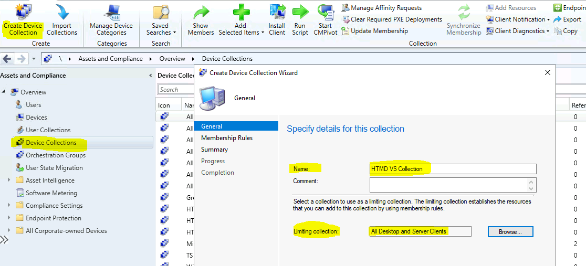
Task: Click the Endpoint Protection ribbon item
Action: 570,7
